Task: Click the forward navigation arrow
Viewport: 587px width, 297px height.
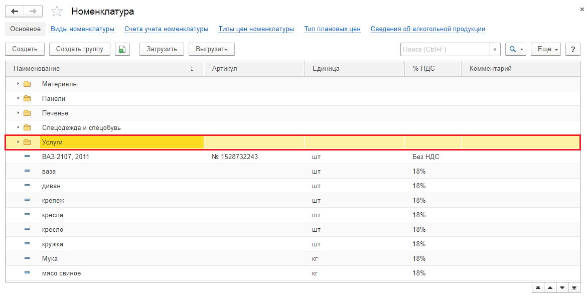Action: coord(33,11)
